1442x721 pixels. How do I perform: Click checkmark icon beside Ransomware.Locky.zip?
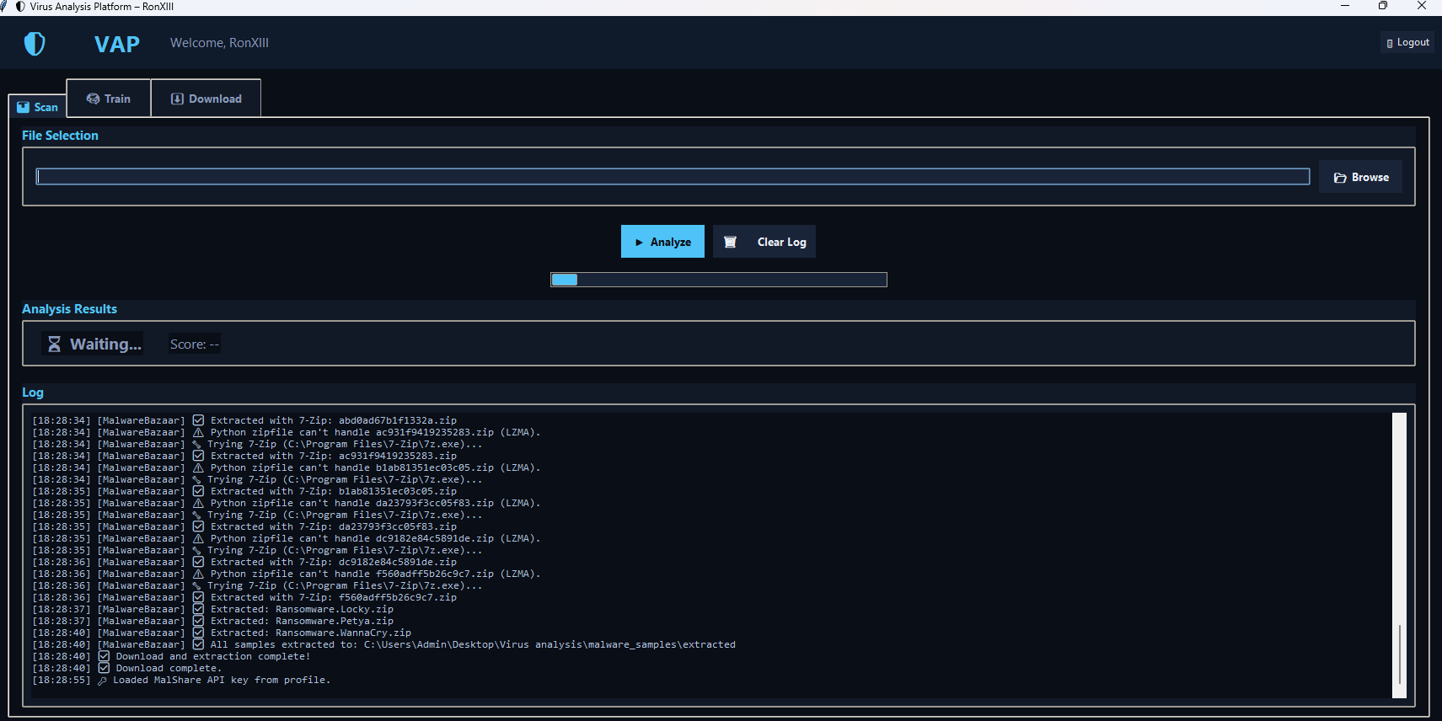pyautogui.click(x=198, y=609)
